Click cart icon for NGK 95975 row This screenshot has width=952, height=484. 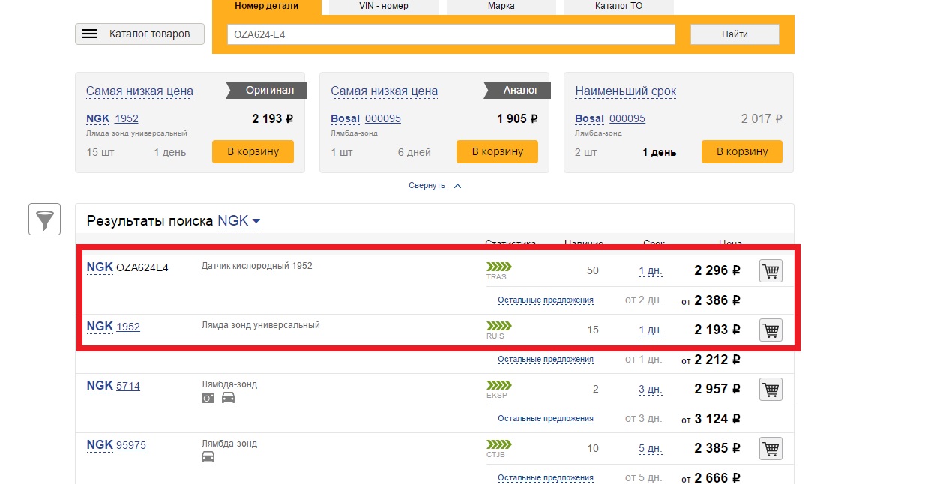(x=771, y=448)
